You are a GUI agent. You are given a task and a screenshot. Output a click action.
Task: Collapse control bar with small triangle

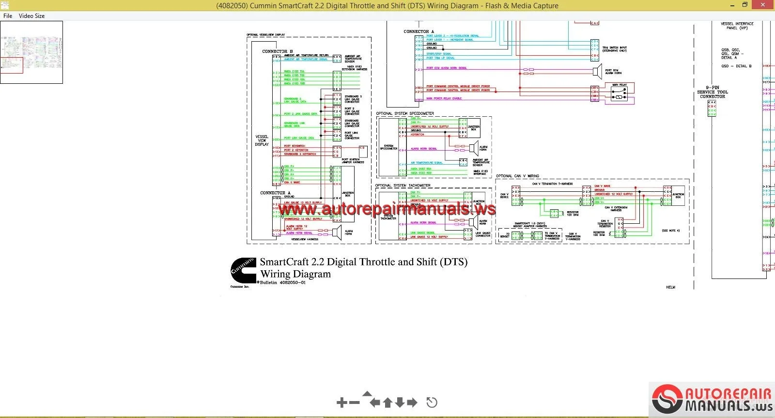(x=367, y=394)
